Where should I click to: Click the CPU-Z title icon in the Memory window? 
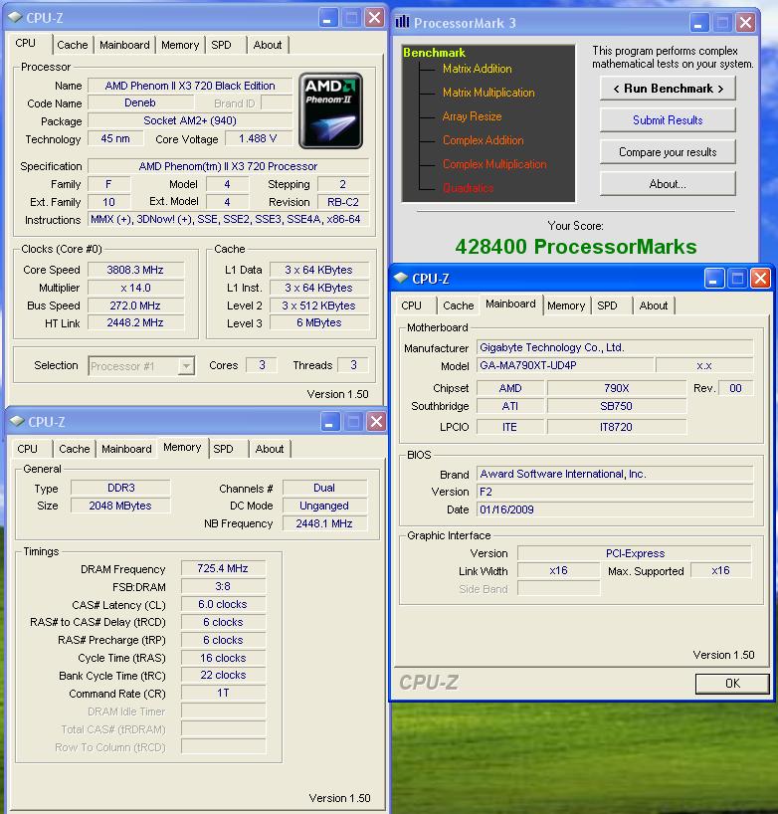17,421
